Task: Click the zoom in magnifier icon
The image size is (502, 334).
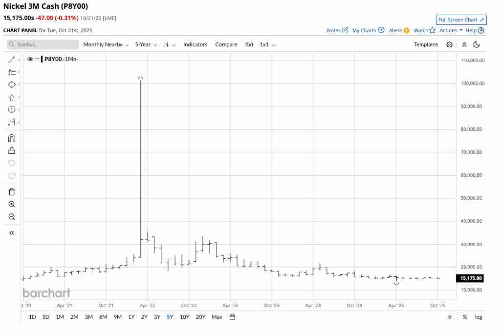Action: click(12, 204)
